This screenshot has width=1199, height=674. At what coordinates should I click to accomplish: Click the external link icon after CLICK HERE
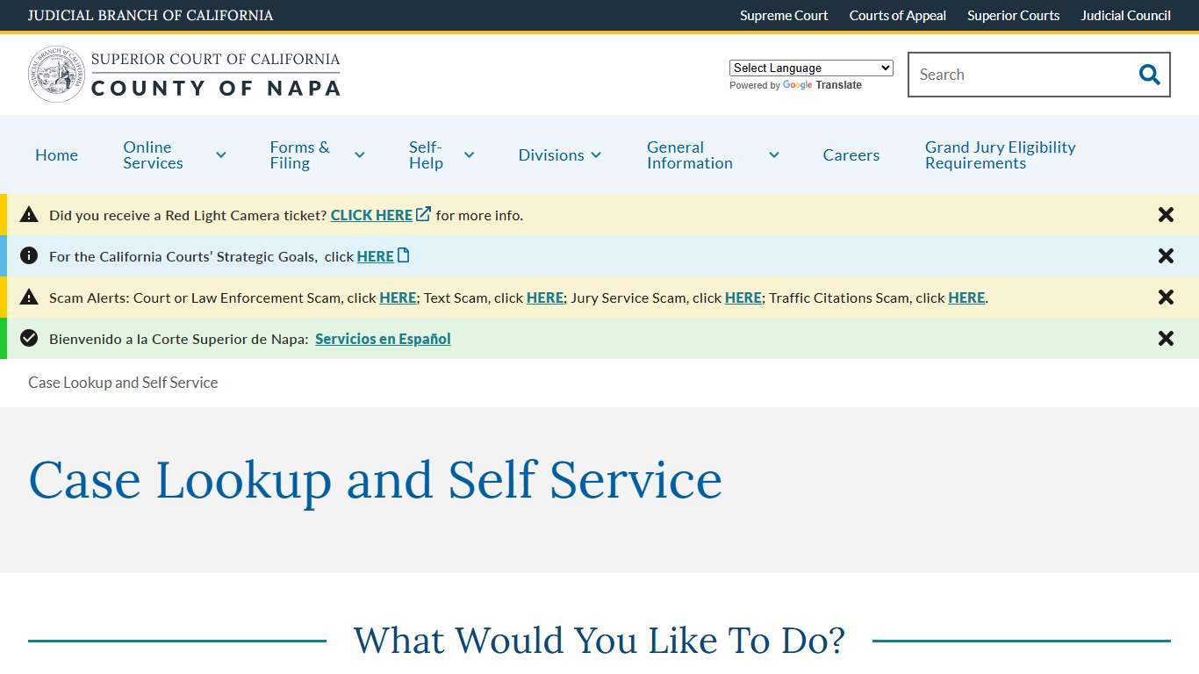(x=423, y=212)
